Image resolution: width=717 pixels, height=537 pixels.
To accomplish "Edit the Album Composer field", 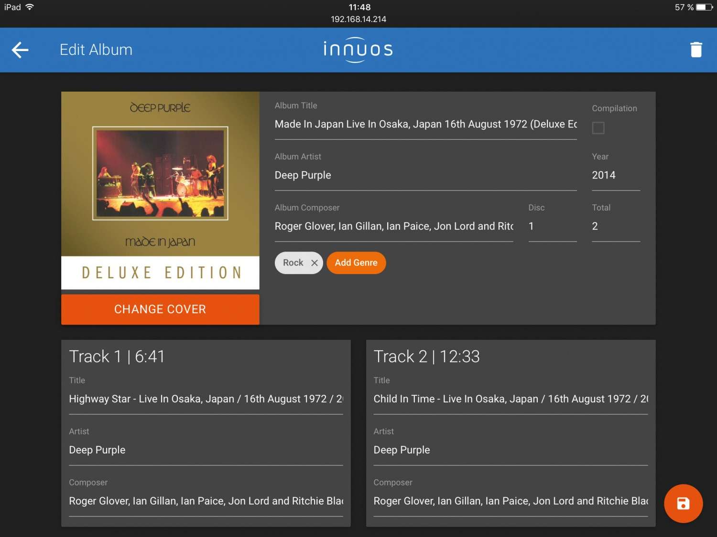I will point(394,227).
